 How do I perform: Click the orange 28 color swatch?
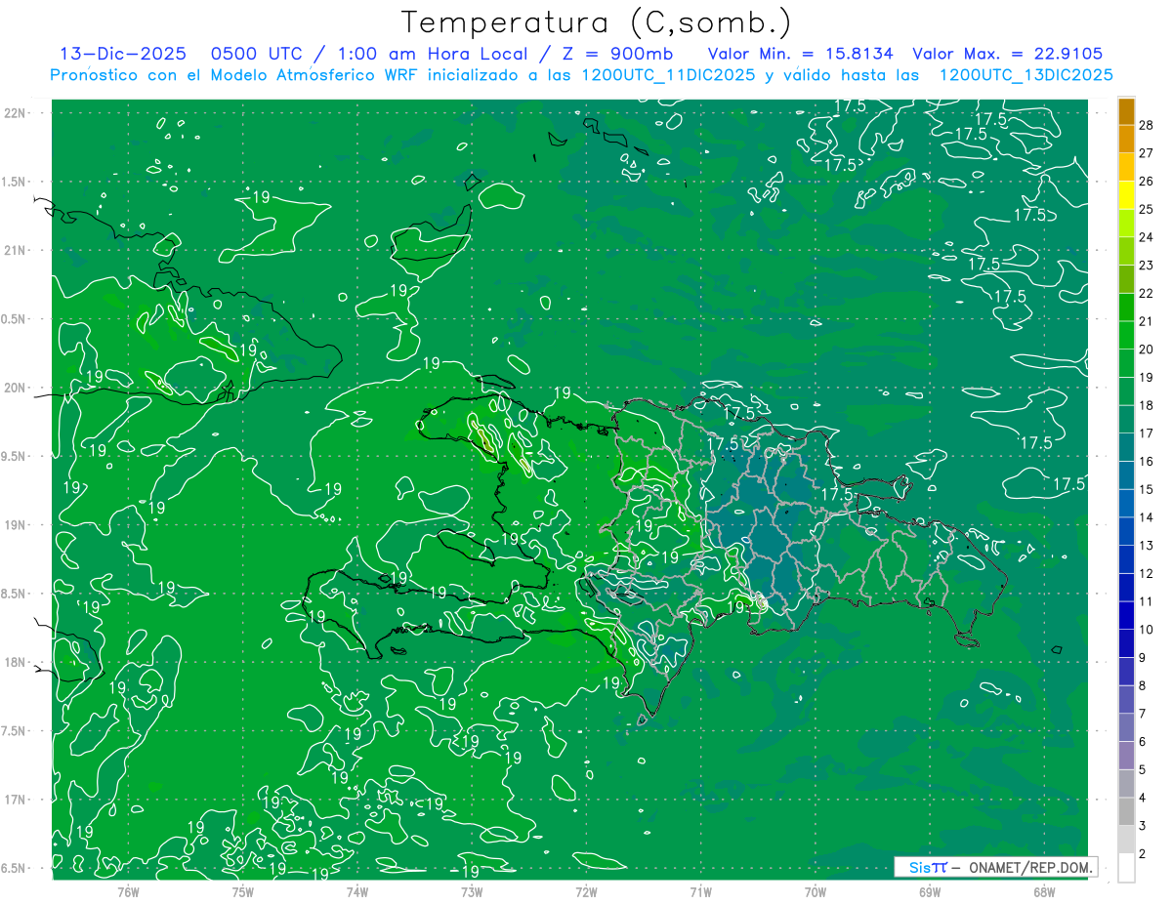(x=1126, y=111)
